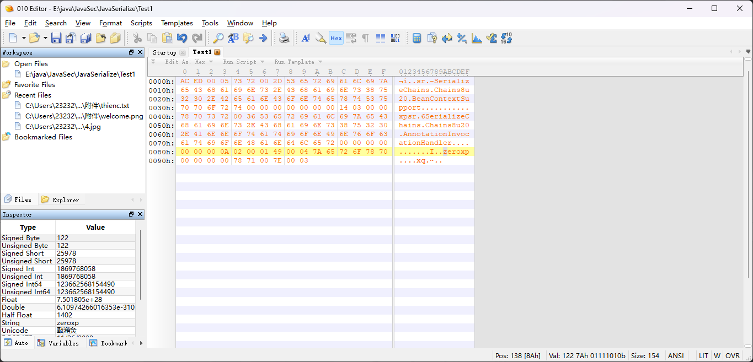Select the Signed Int row in Inspector
Viewport: 753px width, 362px height.
click(x=28, y=269)
